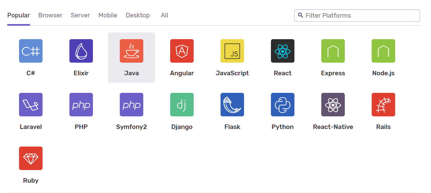Screen dimensions: 431x193
Task: Open the Browser tab
Action: click(50, 15)
